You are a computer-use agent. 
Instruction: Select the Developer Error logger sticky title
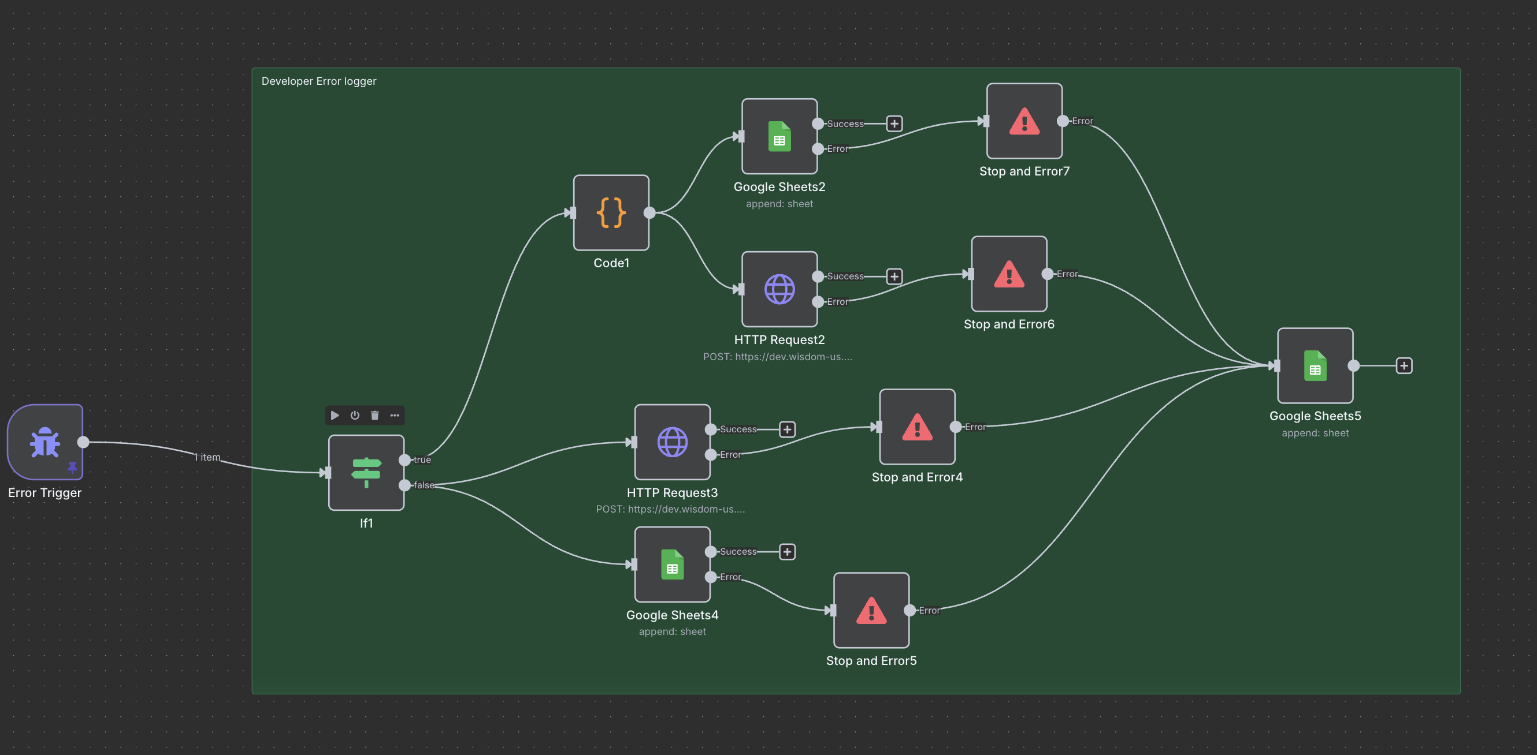click(319, 81)
